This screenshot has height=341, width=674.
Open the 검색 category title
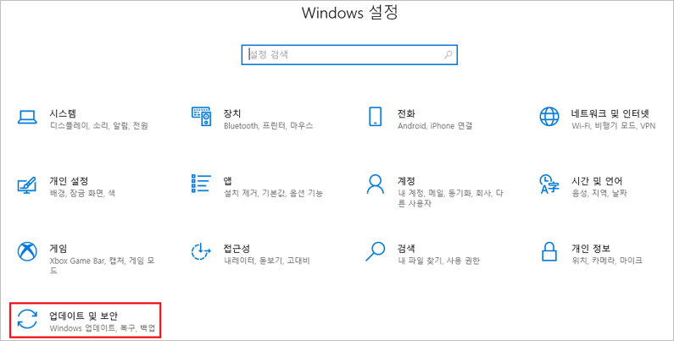(407, 249)
